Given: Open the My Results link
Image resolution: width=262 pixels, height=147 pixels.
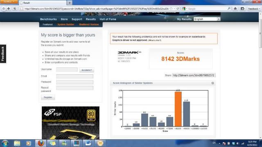Looking at the screenshot, I should 184,19.
